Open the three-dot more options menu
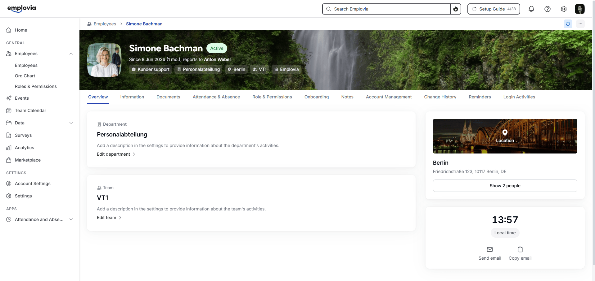Image resolution: width=595 pixels, height=281 pixels. click(x=580, y=24)
